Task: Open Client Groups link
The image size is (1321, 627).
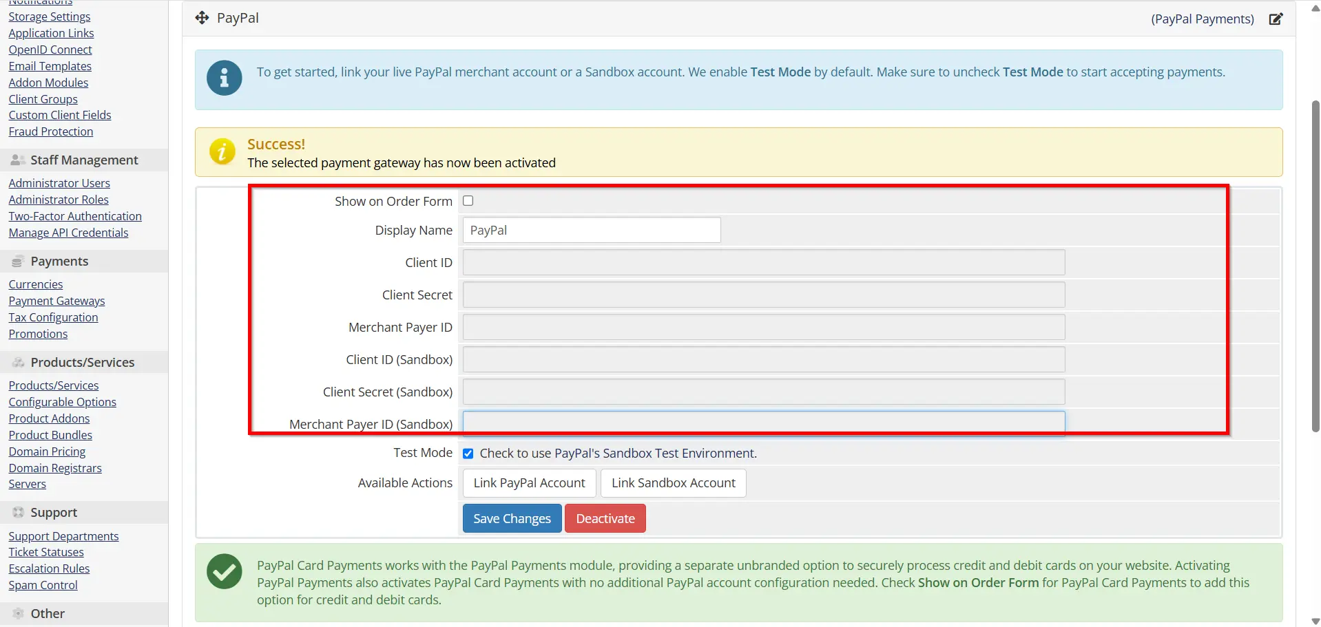Action: point(43,99)
